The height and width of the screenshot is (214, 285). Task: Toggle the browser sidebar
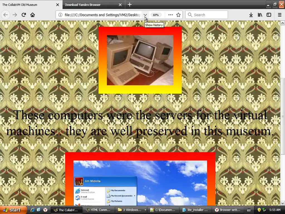coord(269,15)
